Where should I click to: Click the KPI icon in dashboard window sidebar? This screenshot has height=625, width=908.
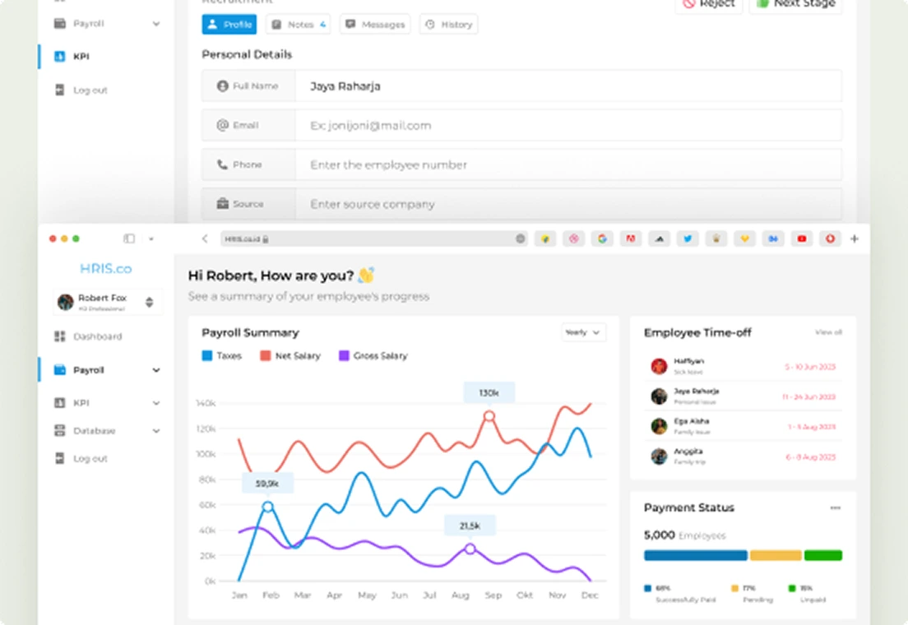(60, 403)
